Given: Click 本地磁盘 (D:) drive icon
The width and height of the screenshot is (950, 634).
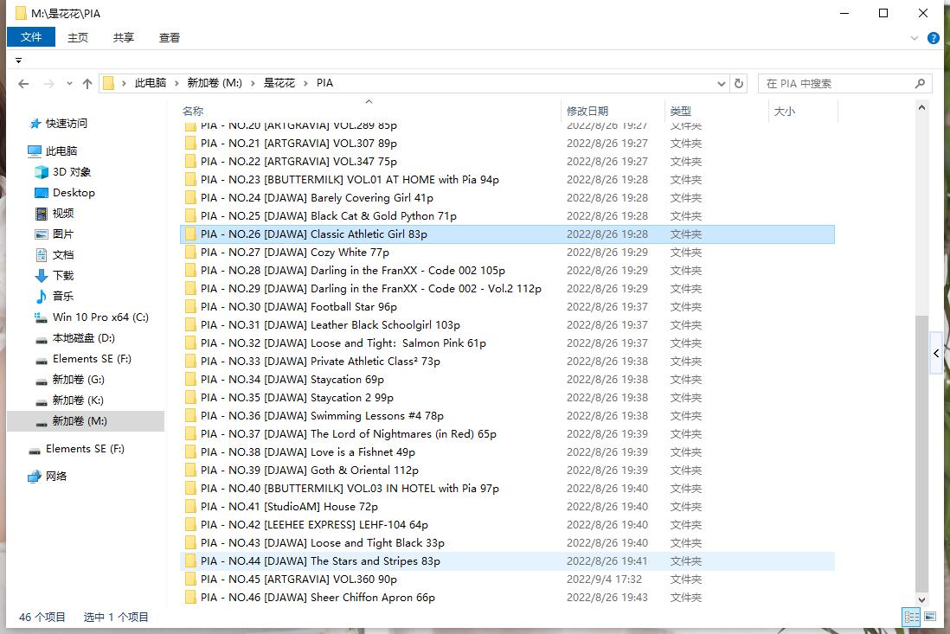Looking at the screenshot, I should coord(42,340).
